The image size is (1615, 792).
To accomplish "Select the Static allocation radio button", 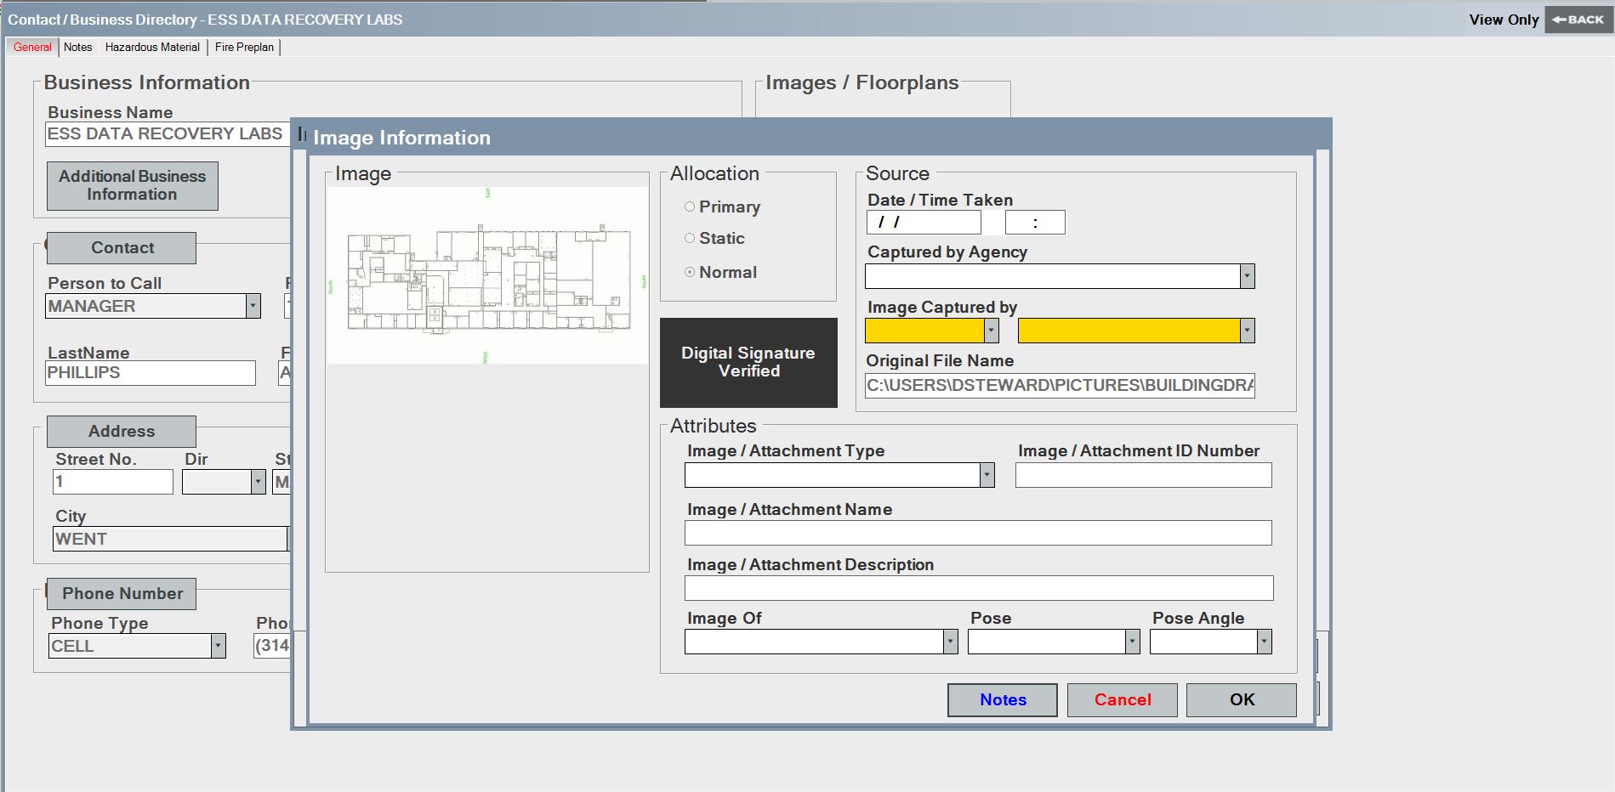I will point(690,238).
